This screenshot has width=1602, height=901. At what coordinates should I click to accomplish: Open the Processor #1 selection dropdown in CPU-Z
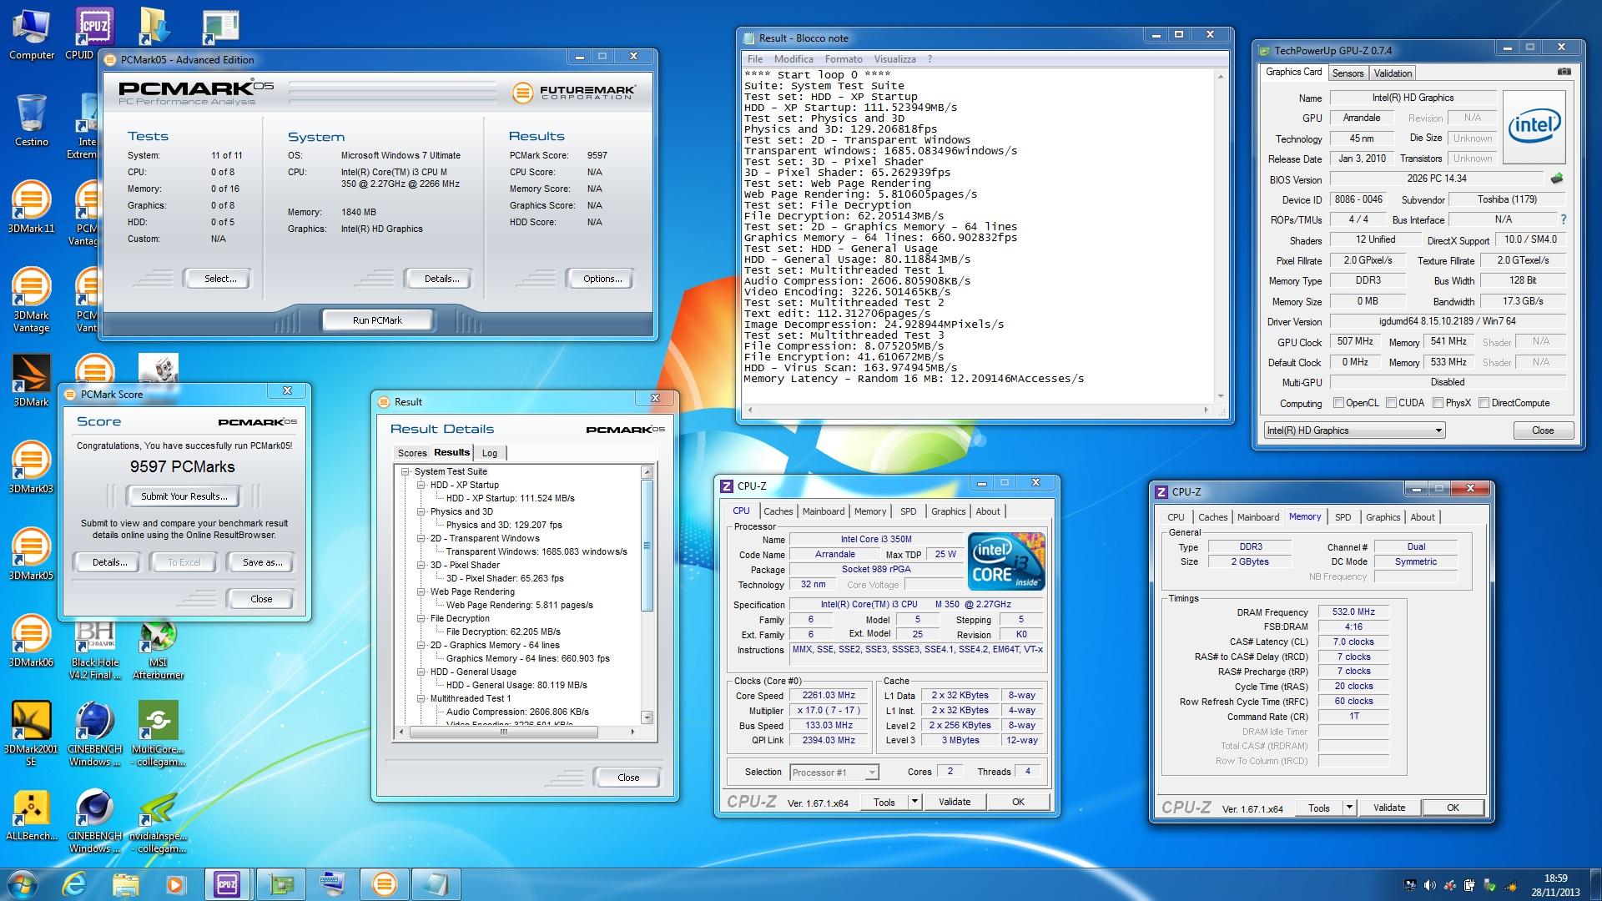[x=834, y=773]
